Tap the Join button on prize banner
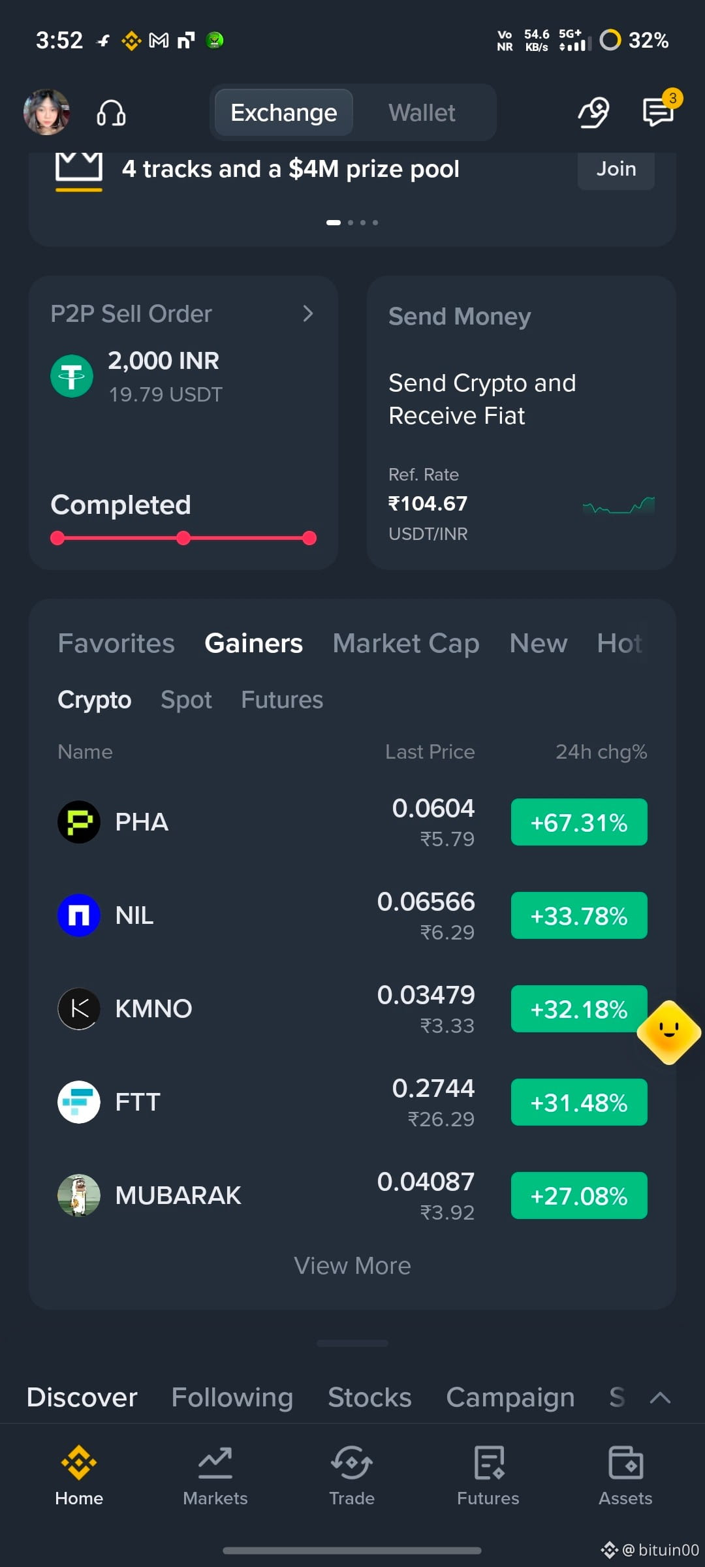The height and width of the screenshot is (1567, 705). (x=616, y=169)
